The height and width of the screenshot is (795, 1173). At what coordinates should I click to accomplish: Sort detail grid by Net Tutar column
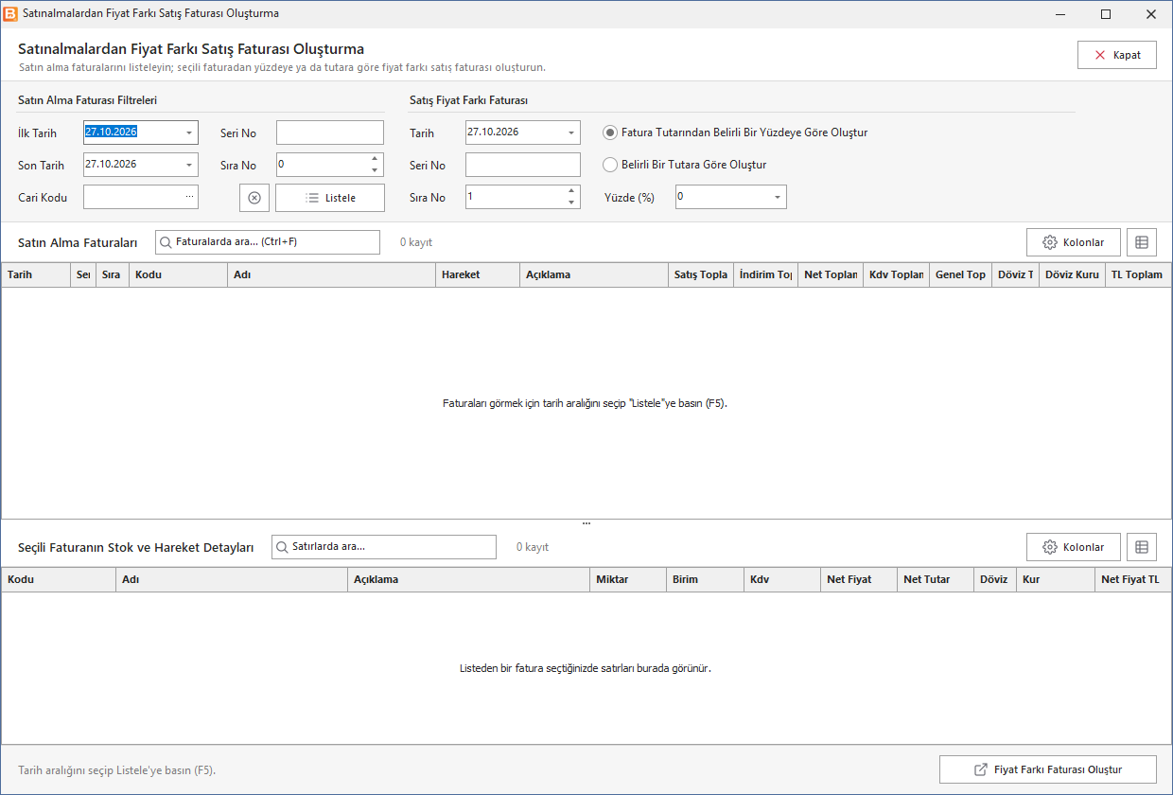(x=936, y=579)
